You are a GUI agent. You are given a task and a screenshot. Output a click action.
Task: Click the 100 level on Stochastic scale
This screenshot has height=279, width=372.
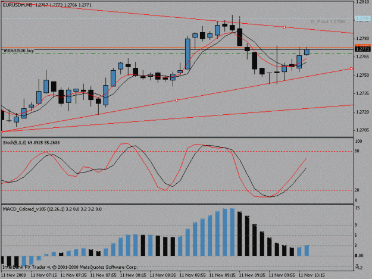coord(358,141)
